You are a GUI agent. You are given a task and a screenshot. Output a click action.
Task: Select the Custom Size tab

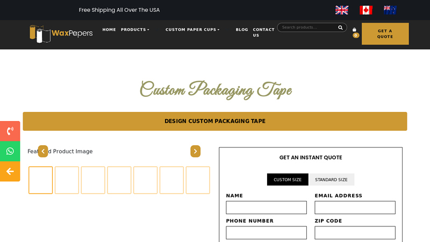pyautogui.click(x=288, y=180)
